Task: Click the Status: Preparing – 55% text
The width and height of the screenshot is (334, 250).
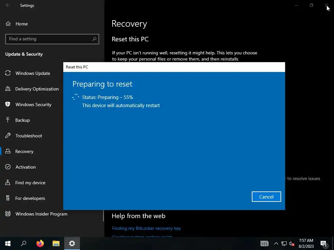Action: click(x=108, y=97)
